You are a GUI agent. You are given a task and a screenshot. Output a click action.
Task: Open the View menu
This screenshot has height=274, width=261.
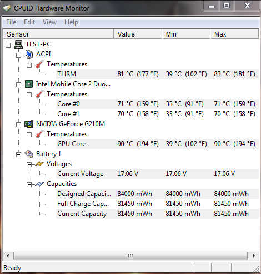(x=49, y=22)
